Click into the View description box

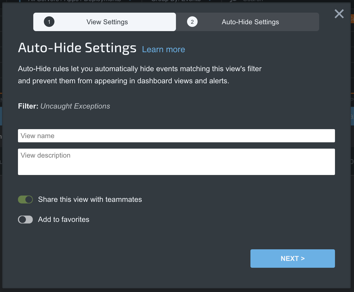pyautogui.click(x=176, y=162)
